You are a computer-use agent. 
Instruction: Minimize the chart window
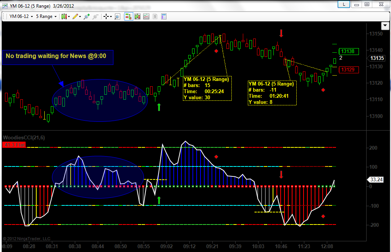coord(356,4)
